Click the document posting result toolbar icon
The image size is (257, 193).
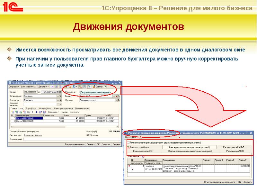[x=80, y=87]
